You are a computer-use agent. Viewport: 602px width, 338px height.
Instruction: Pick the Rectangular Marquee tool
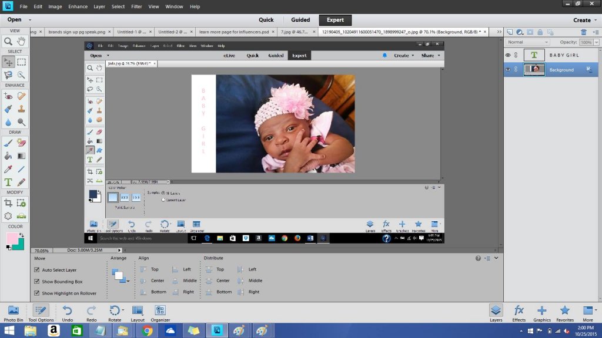point(22,62)
